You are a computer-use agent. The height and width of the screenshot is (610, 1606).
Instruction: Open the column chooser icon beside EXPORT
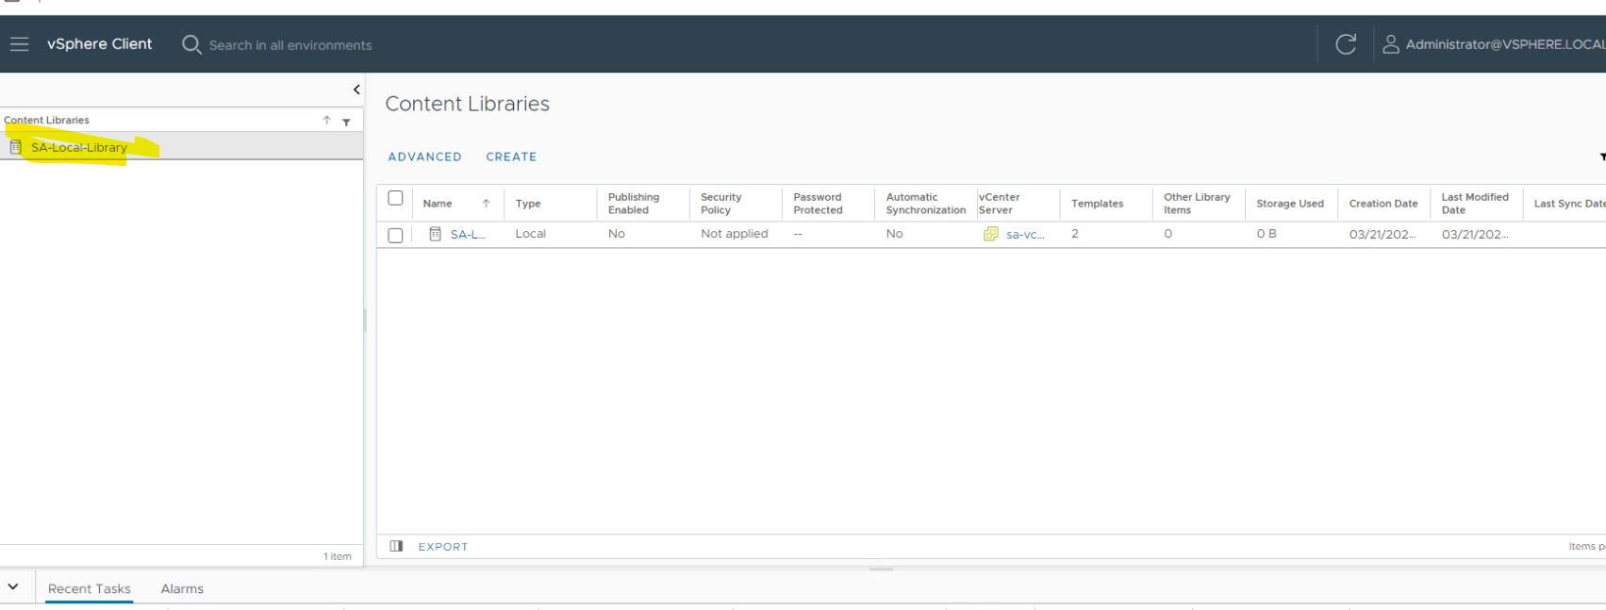[x=396, y=546]
